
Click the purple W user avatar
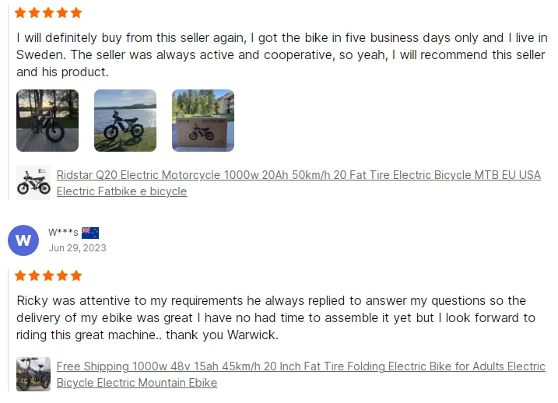[x=23, y=240]
